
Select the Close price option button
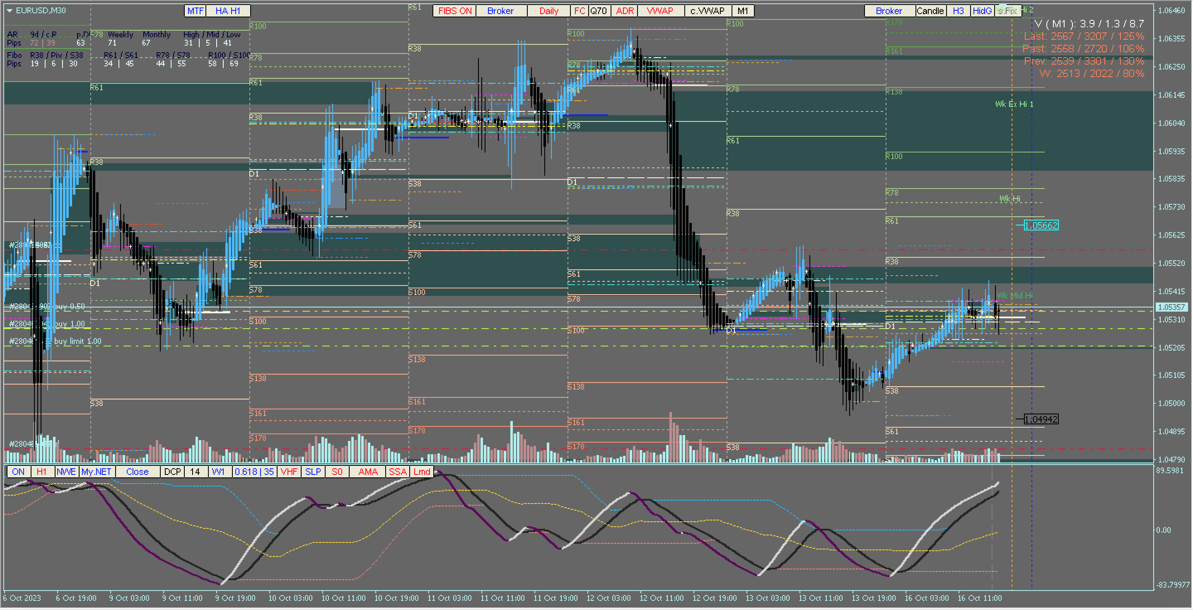(x=137, y=472)
